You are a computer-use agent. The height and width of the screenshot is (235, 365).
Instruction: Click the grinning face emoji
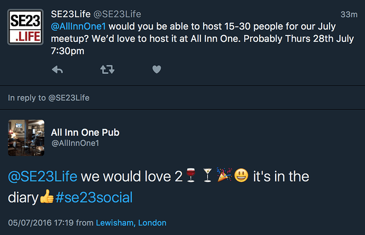pyautogui.click(x=241, y=177)
